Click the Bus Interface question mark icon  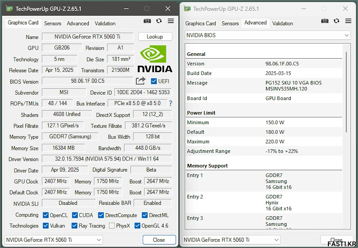(x=170, y=103)
